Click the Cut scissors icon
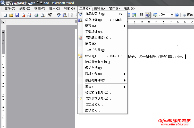 coord(72,15)
